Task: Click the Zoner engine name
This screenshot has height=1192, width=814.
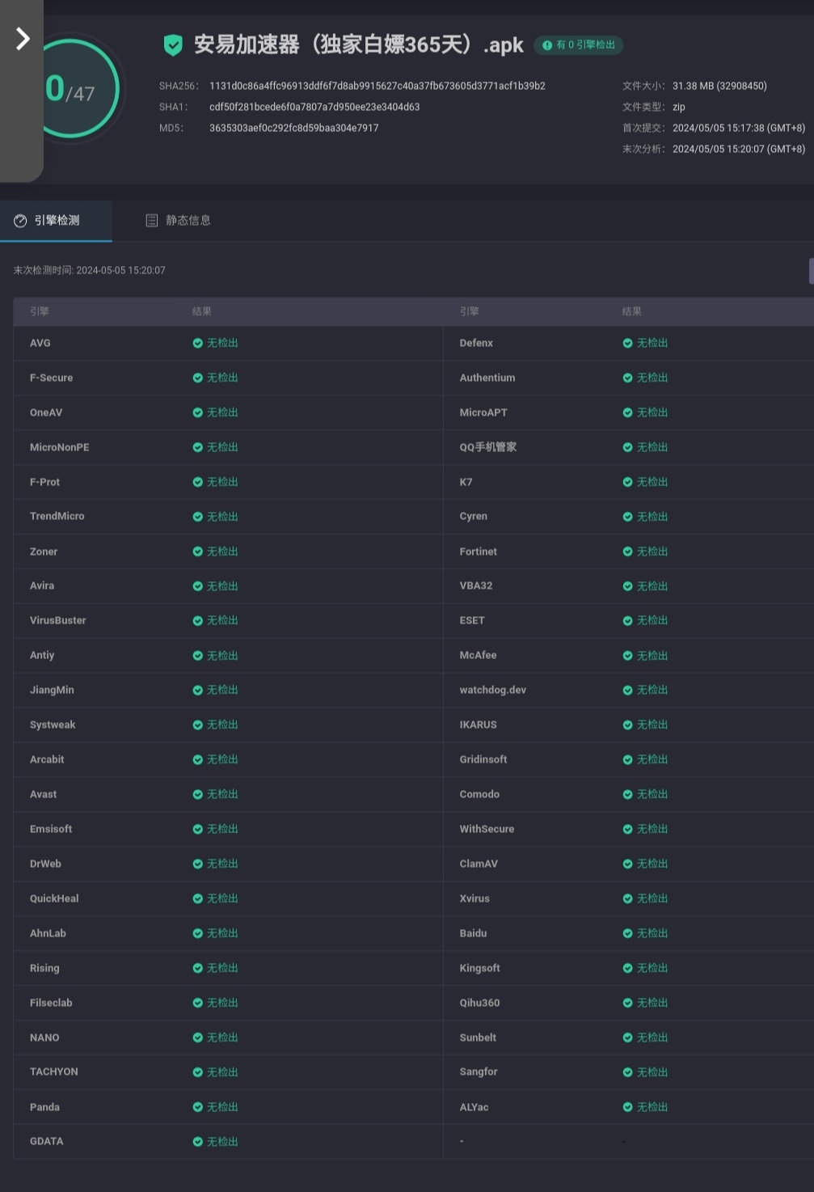Action: click(44, 552)
